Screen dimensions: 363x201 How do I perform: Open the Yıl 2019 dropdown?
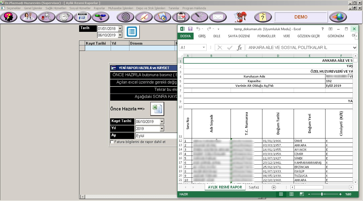162,129
